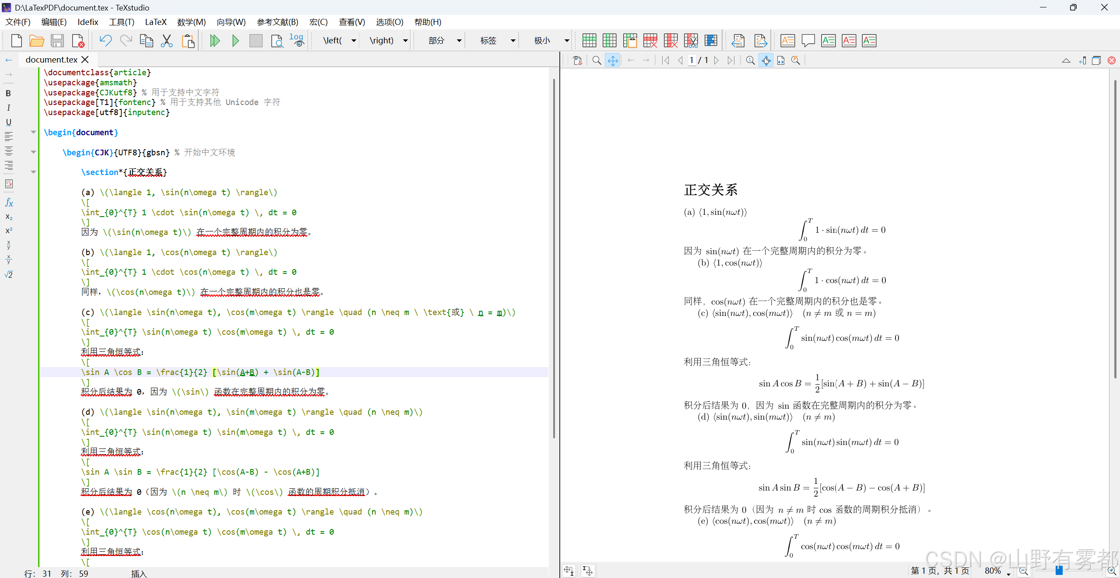Click the Cut scissors icon
This screenshot has width=1120, height=578.
point(167,41)
